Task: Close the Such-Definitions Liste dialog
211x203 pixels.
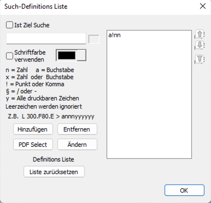Action: 203,6
